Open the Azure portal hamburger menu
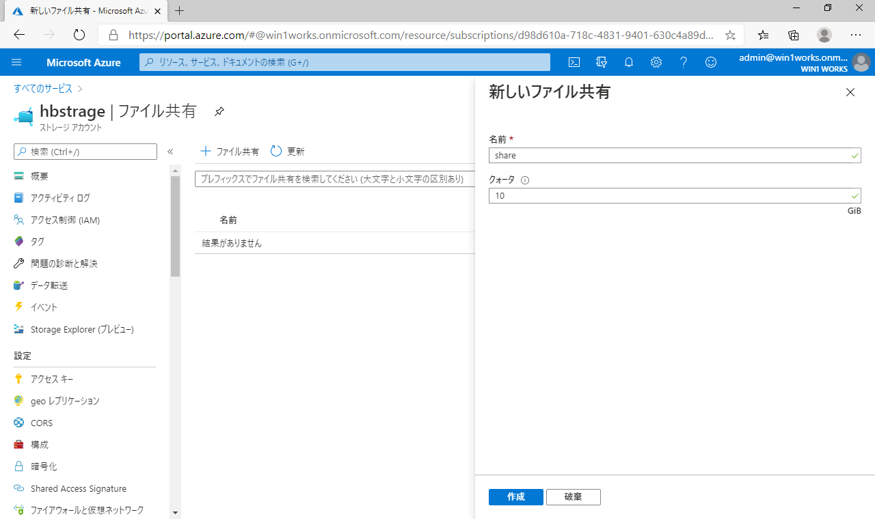This screenshot has width=875, height=519. pyautogui.click(x=17, y=62)
